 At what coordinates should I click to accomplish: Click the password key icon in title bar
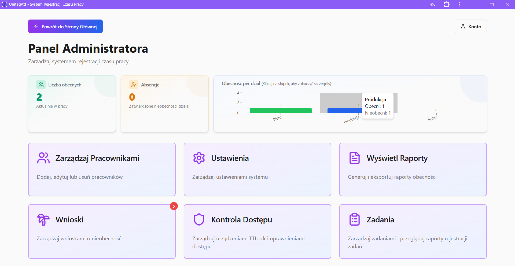tap(433, 4)
